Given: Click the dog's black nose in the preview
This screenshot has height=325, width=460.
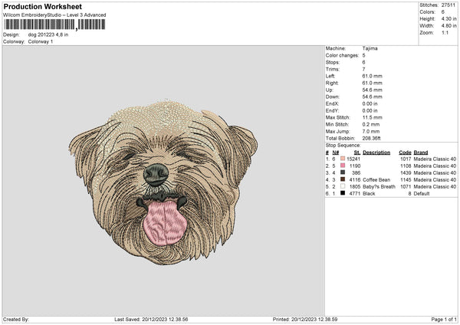Looking at the screenshot, I should click(156, 173).
